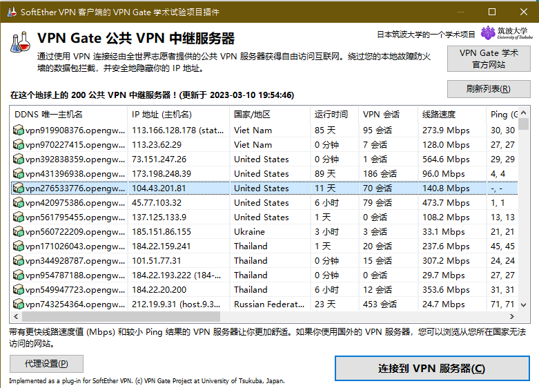The image size is (539, 388).
Task: Click the University of Tsukuba logo
Action: point(507,33)
